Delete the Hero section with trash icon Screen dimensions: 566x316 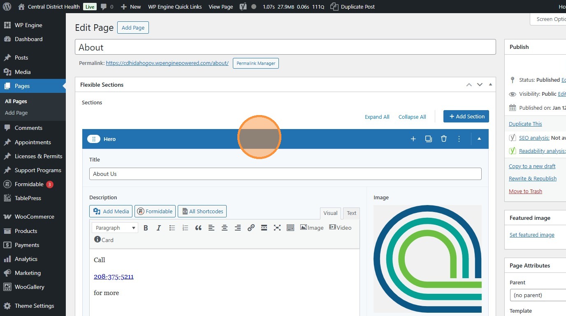coord(444,139)
